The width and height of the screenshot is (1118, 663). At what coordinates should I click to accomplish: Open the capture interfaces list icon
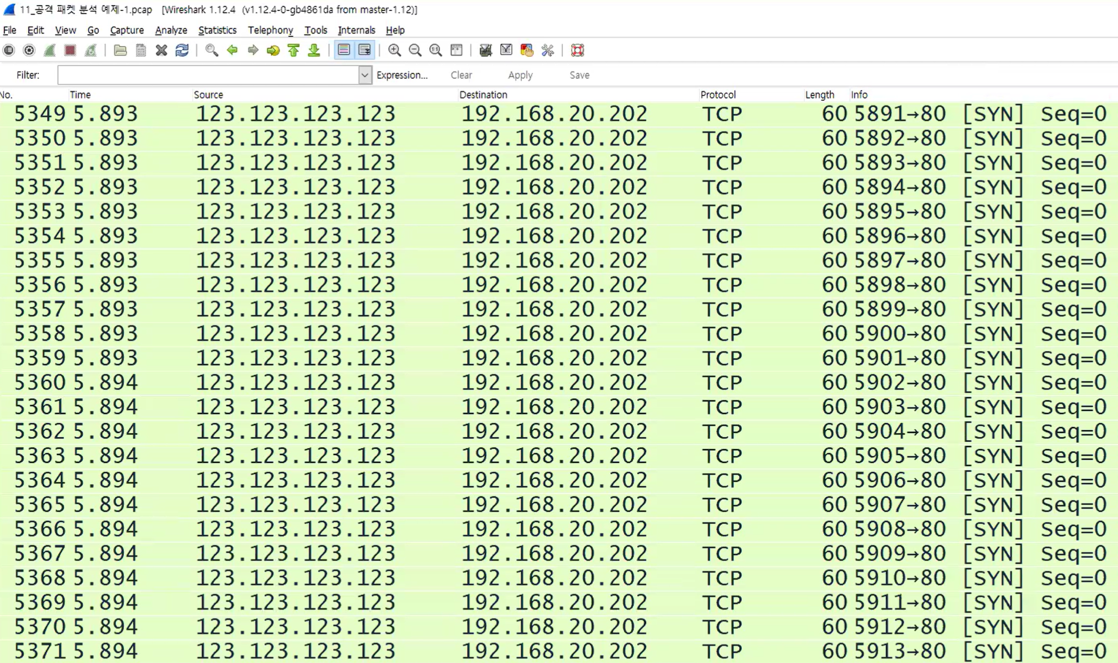(x=9, y=50)
